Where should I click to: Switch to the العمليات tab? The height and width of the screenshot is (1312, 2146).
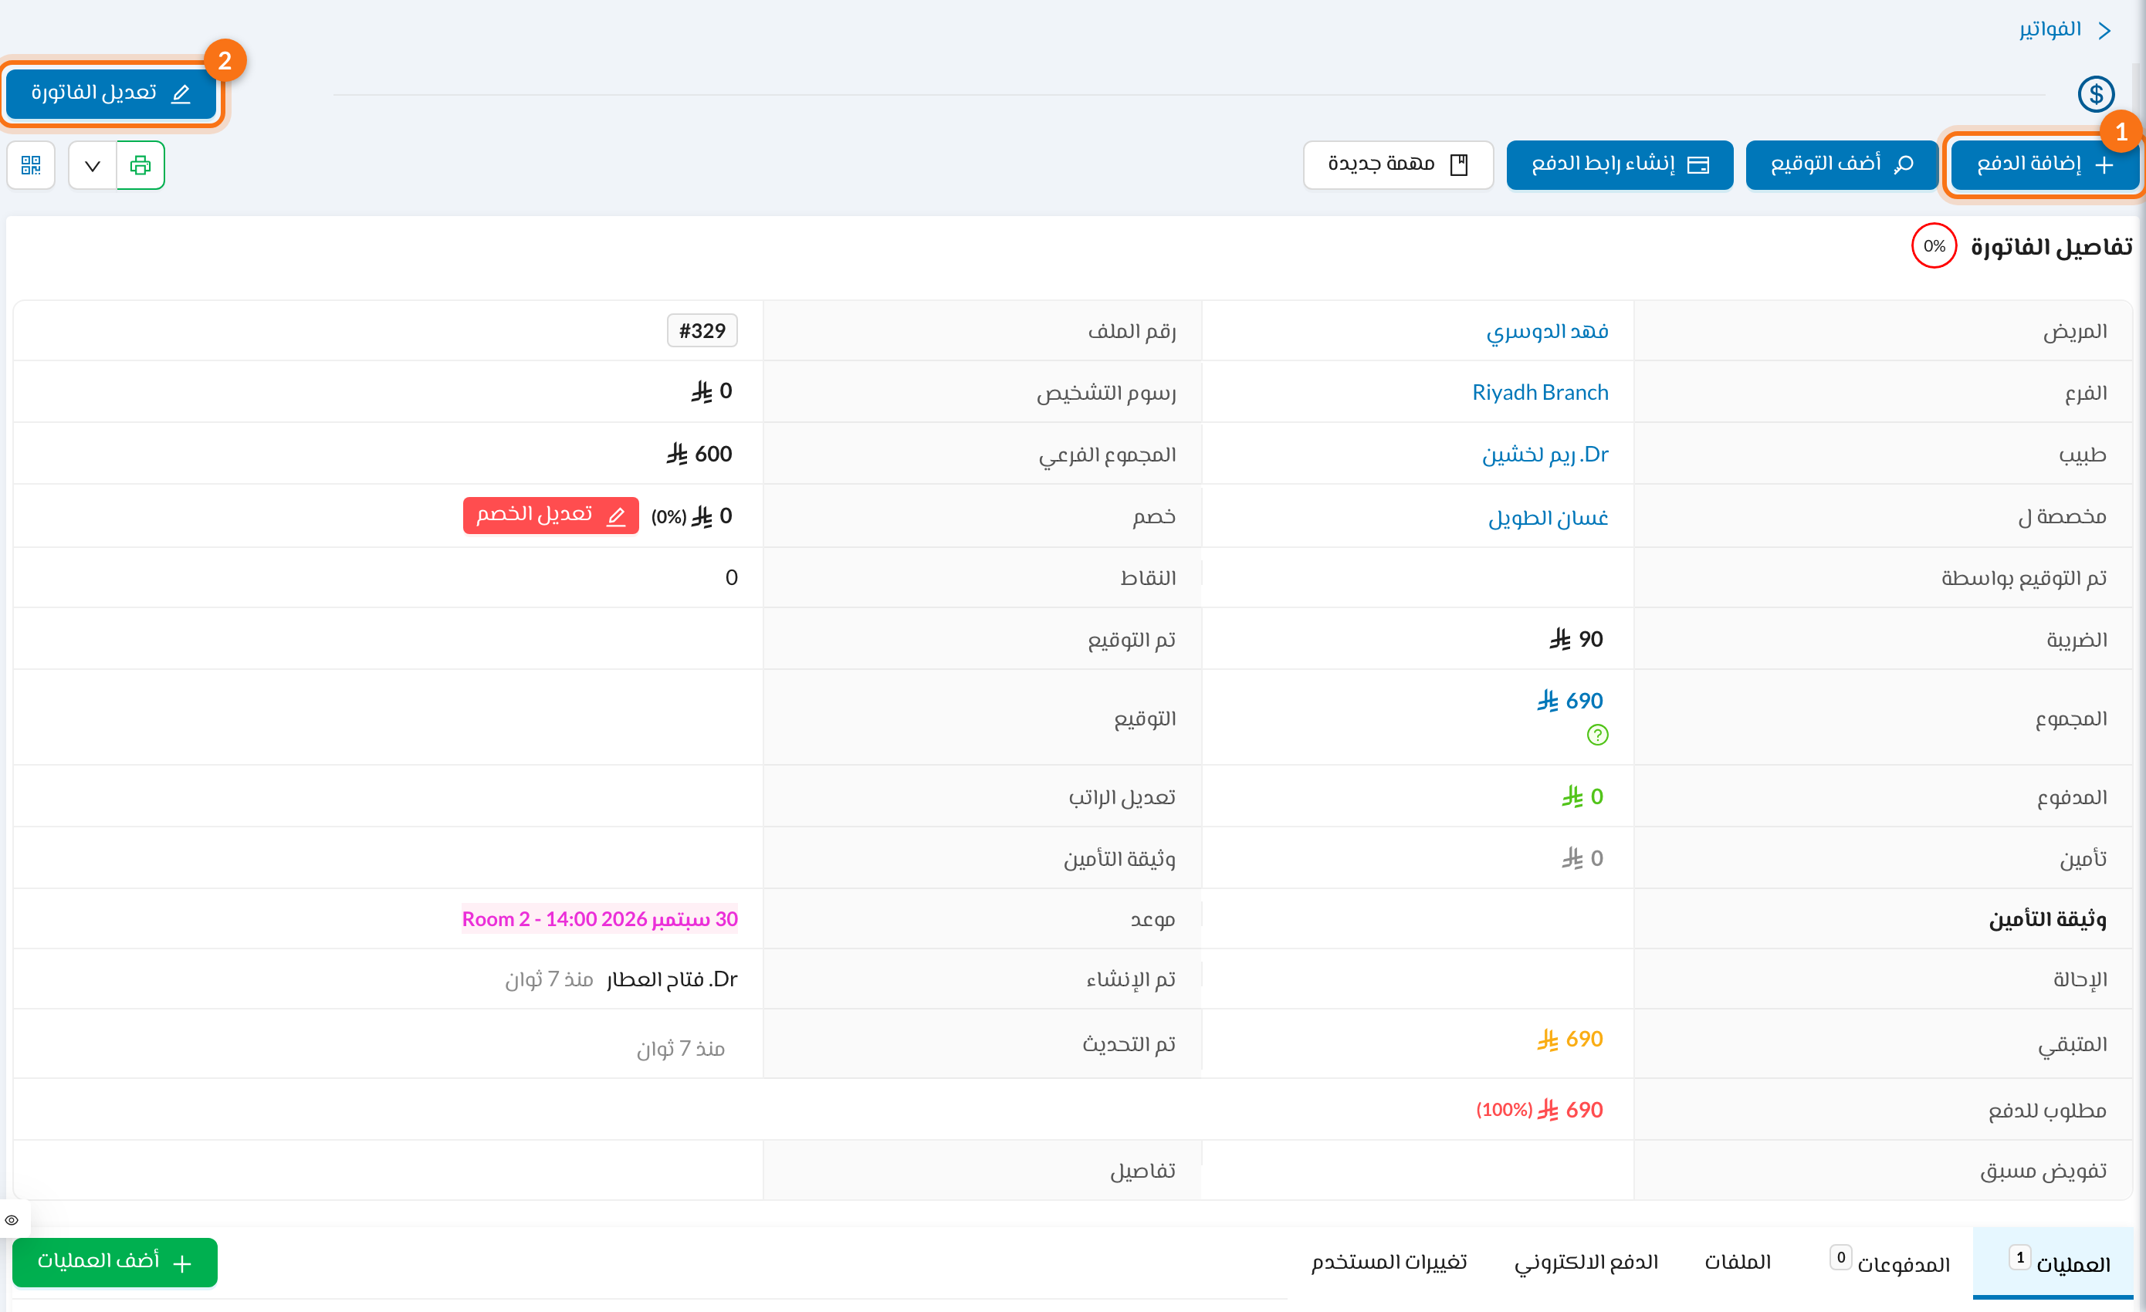point(2053,1263)
